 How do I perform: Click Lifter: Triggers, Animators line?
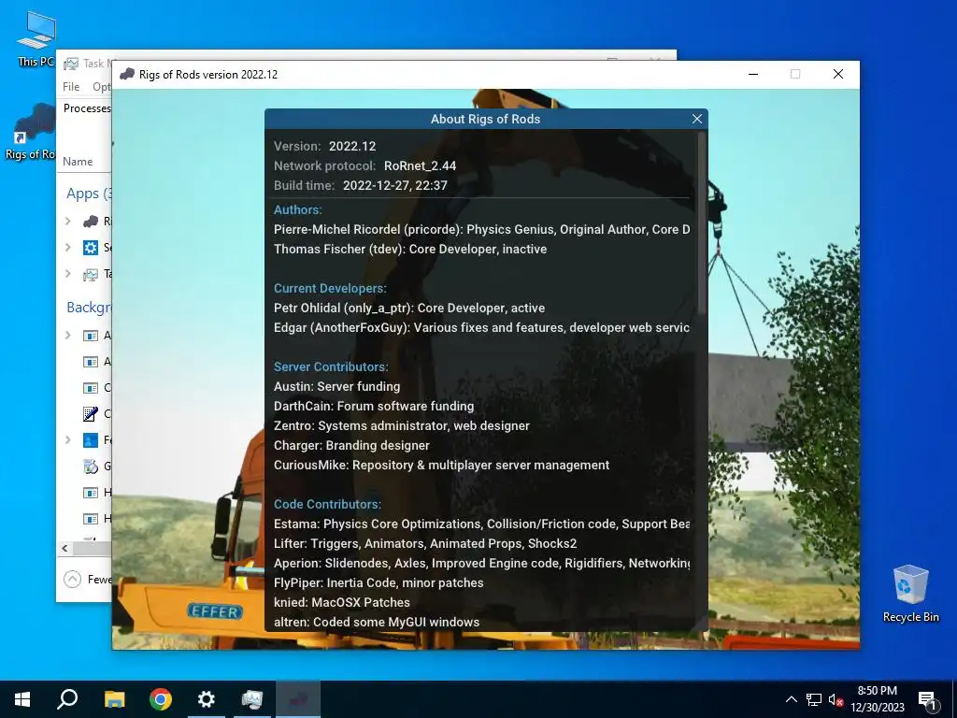click(425, 543)
